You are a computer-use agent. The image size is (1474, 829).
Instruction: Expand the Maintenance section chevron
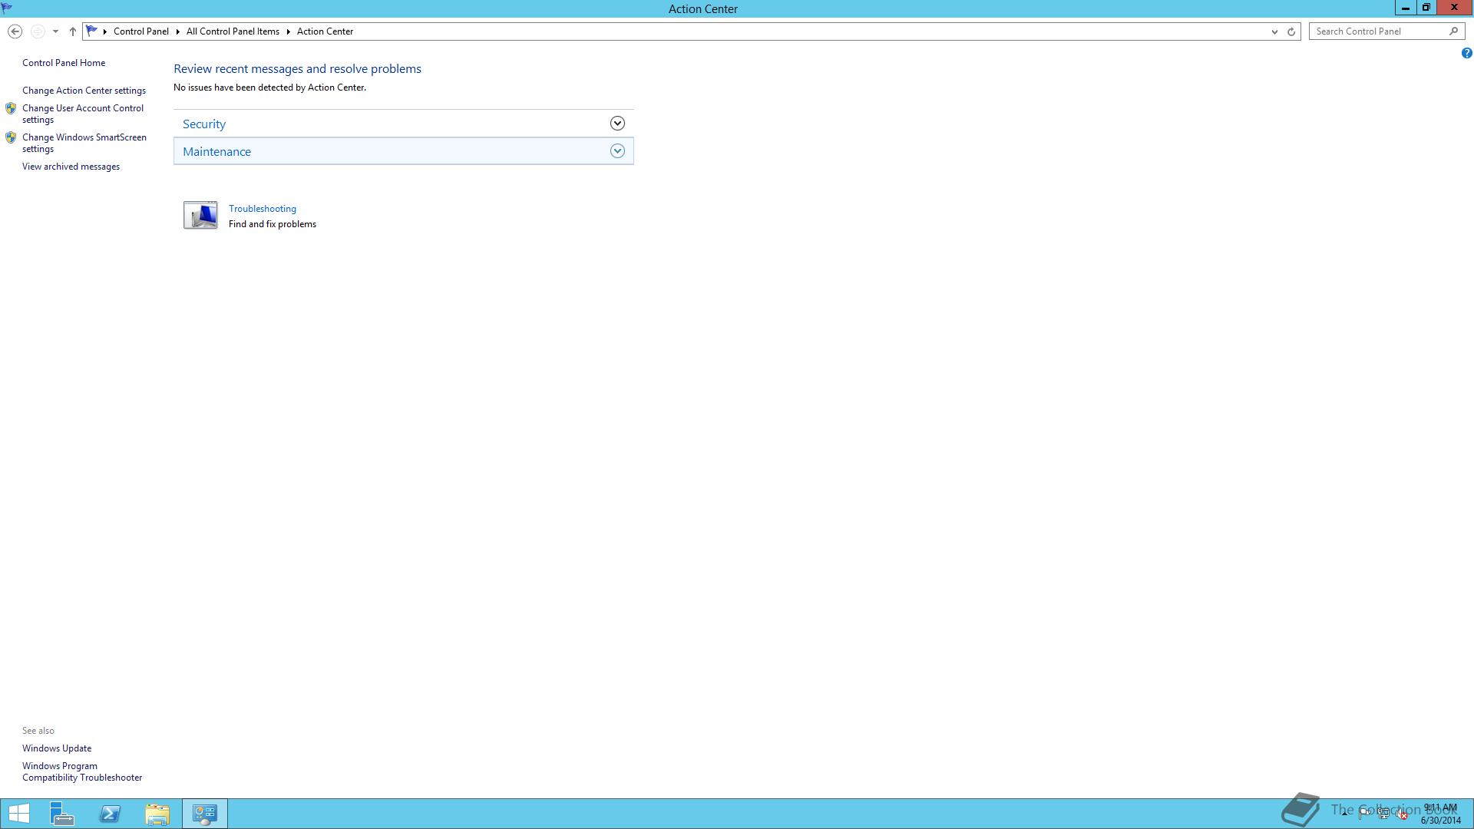pyautogui.click(x=617, y=151)
